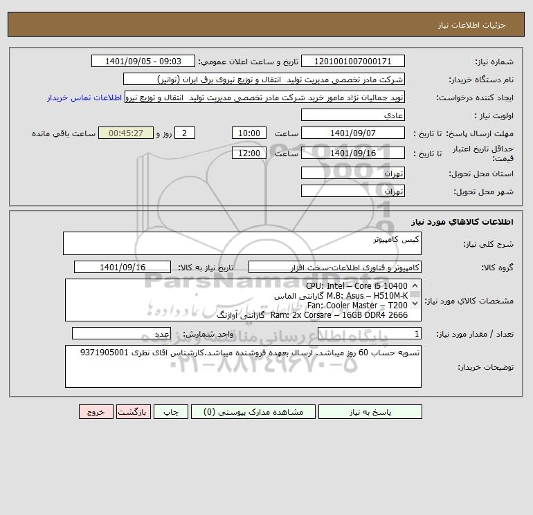The width and height of the screenshot is (533, 515).
Task: Click the خروج exit button
Action: [x=96, y=412]
